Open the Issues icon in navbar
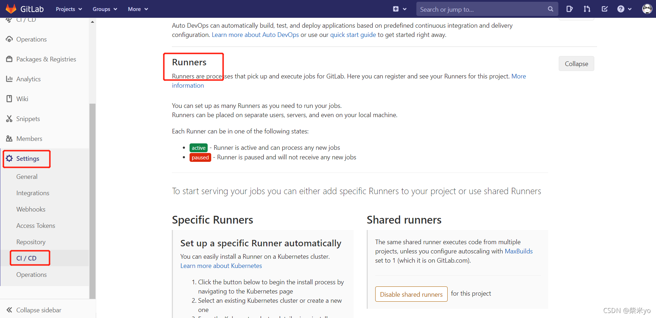656x318 pixels. coord(569,9)
